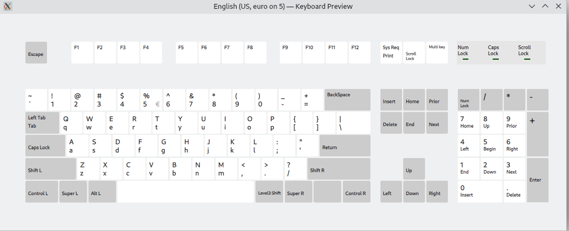Click the Shift R key
This screenshot has height=231, width=569.
point(338,169)
